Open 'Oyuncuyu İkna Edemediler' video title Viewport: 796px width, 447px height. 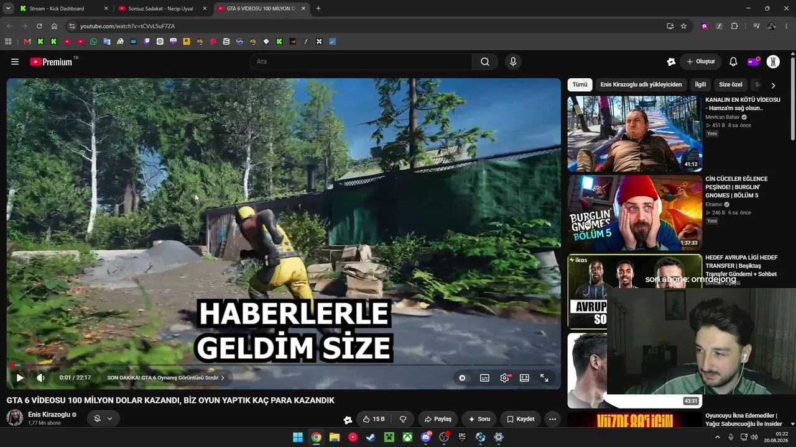coord(743,420)
